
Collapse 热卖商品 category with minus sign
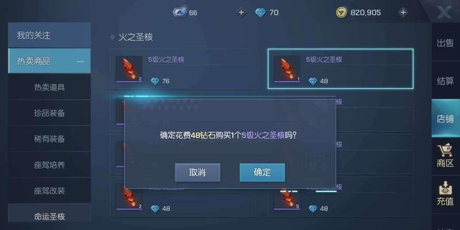80,62
